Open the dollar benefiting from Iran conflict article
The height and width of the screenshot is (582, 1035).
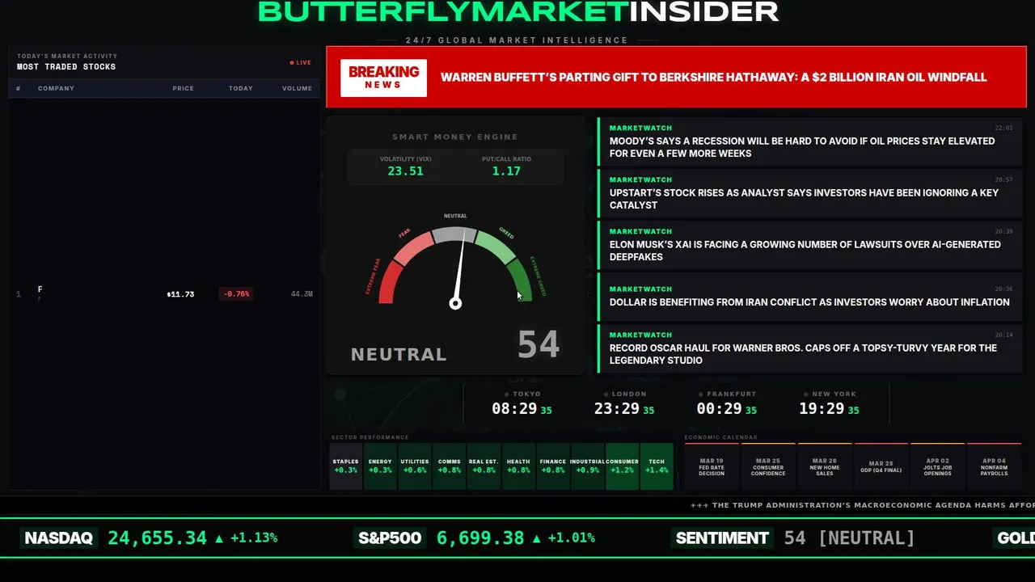click(x=810, y=297)
